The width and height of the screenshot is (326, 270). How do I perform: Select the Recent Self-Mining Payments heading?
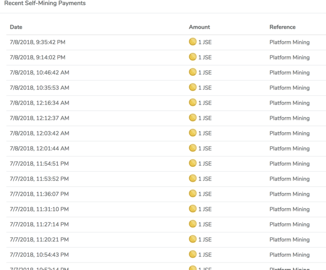(45, 3)
